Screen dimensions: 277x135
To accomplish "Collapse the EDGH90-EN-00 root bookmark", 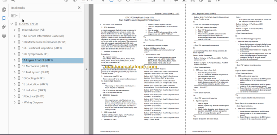I will point(12,24).
